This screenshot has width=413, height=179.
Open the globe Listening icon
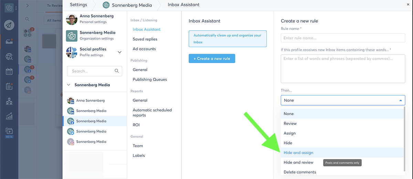pyautogui.click(x=9, y=57)
